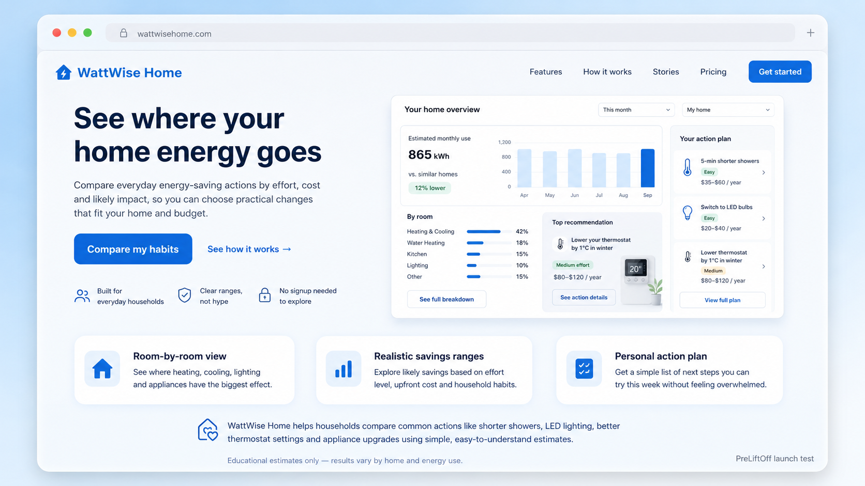Click the Lighting 10% progress bar
Screen dimensions: 865x486
click(x=489, y=265)
